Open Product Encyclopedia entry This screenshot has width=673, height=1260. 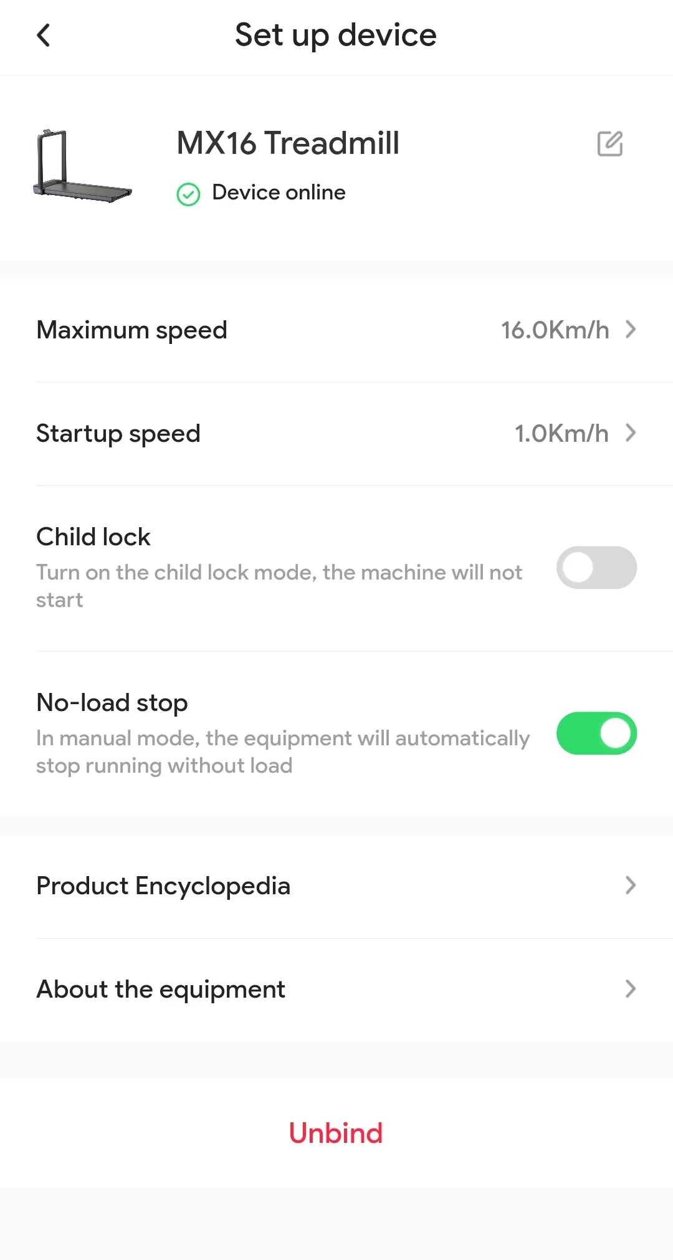(x=336, y=886)
